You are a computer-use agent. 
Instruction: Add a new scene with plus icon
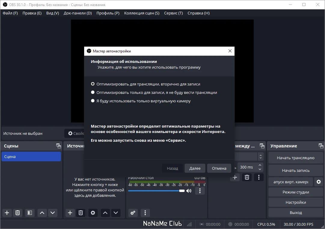[7, 213]
